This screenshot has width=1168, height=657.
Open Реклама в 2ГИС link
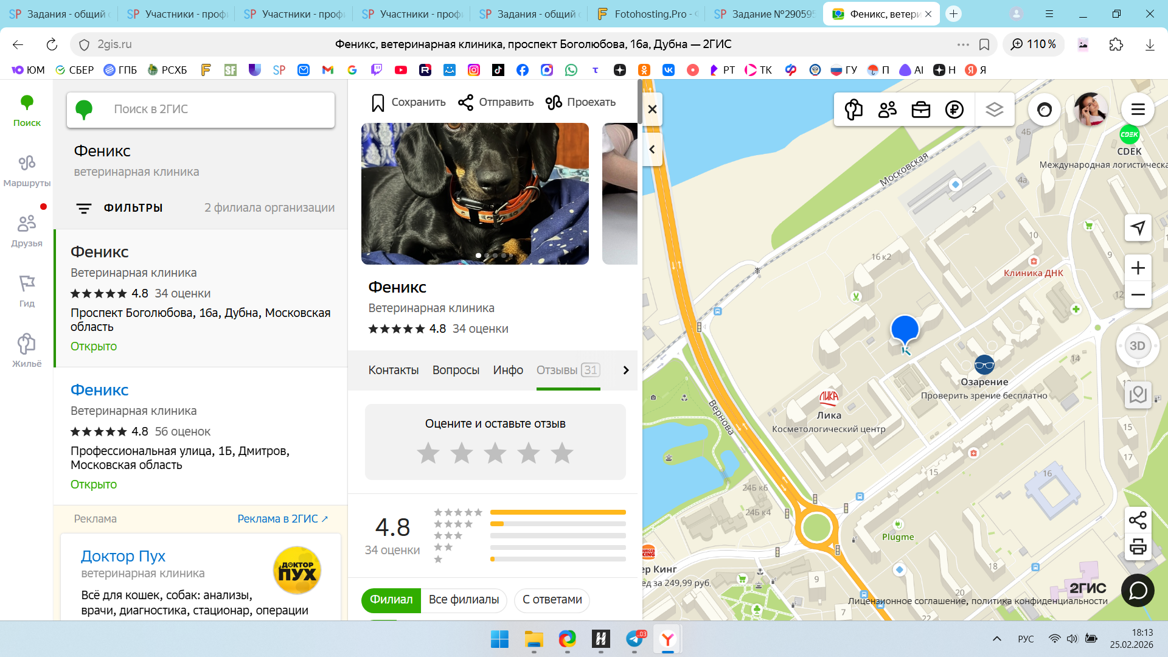[282, 519]
